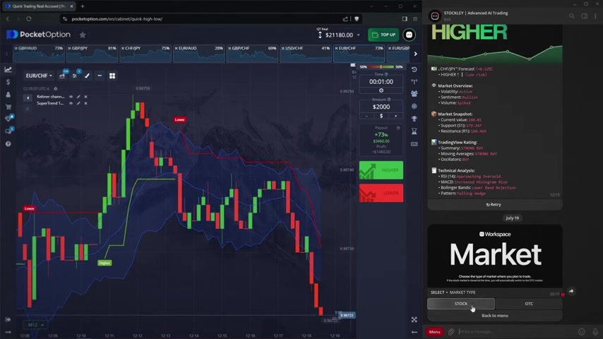This screenshot has height=339, width=603.
Task: Forward the Market message with share arrow
Action: coord(571,291)
